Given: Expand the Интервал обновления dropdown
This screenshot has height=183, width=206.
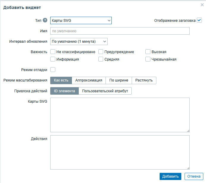Looking at the screenshot, I should 79,41.
